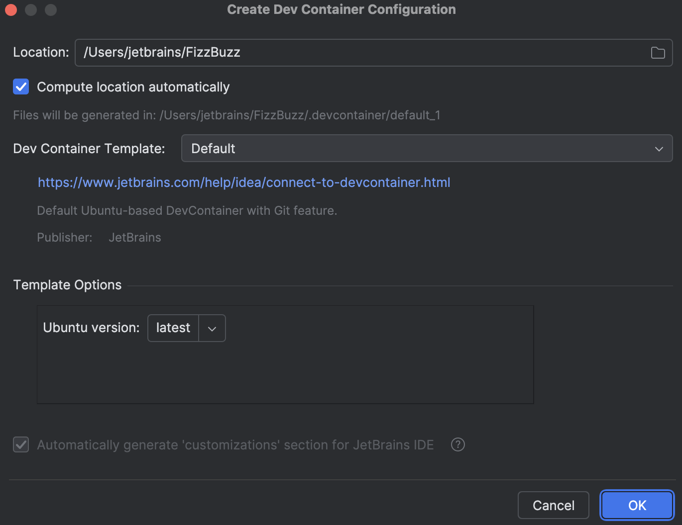Click the green maximize traffic light
This screenshot has width=682, height=525.
click(x=50, y=9)
